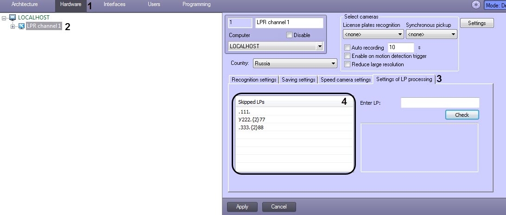Select LPR channel 1 in the tree
Image resolution: width=506 pixels, height=215 pixels.
pos(44,26)
